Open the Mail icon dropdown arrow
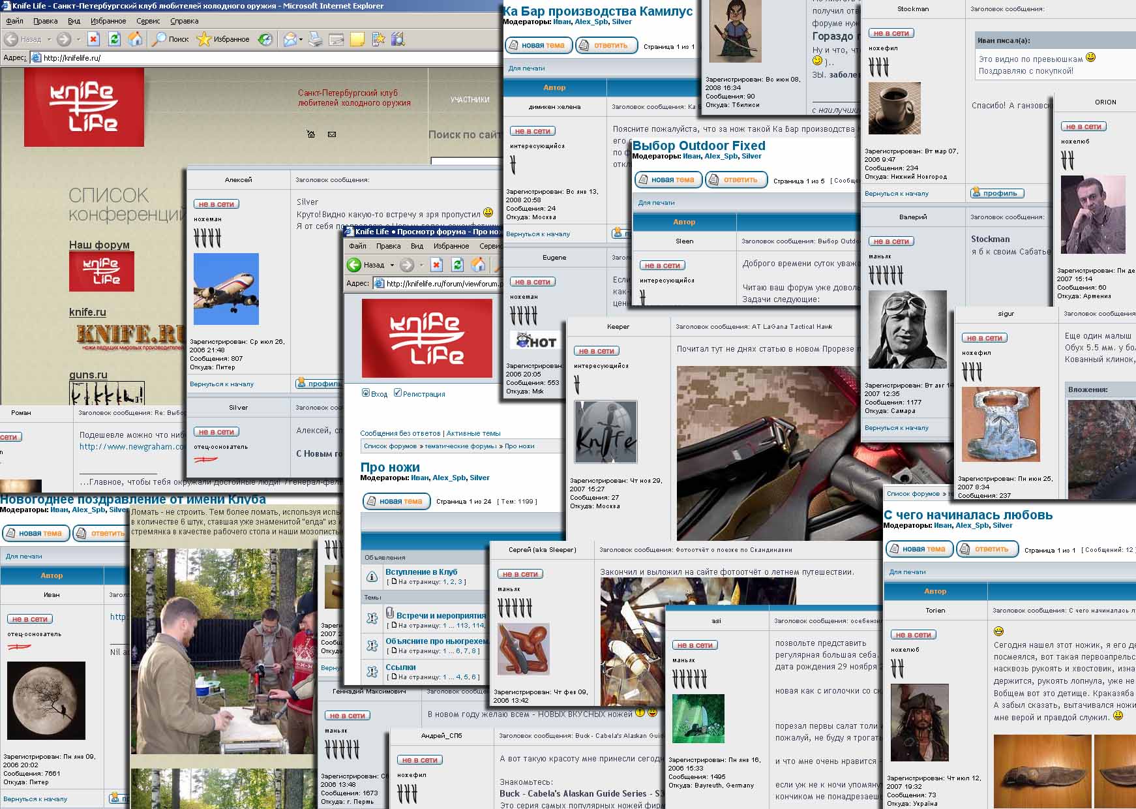1136x809 pixels. pyautogui.click(x=301, y=39)
